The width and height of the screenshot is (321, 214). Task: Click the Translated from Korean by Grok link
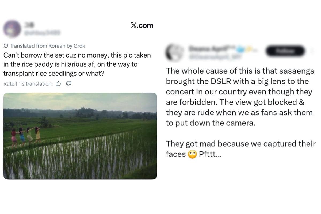pyautogui.click(x=44, y=46)
